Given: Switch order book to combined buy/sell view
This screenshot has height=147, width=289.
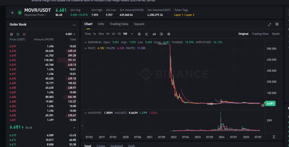Looking at the screenshot, I should click(12, 34).
